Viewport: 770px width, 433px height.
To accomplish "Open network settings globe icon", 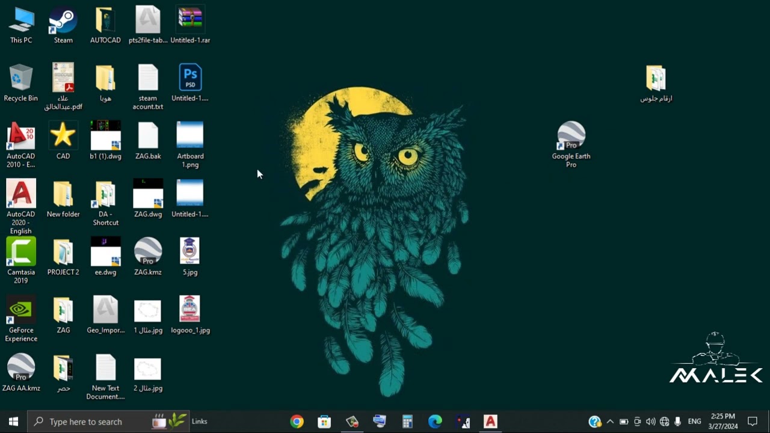I will (x=664, y=422).
